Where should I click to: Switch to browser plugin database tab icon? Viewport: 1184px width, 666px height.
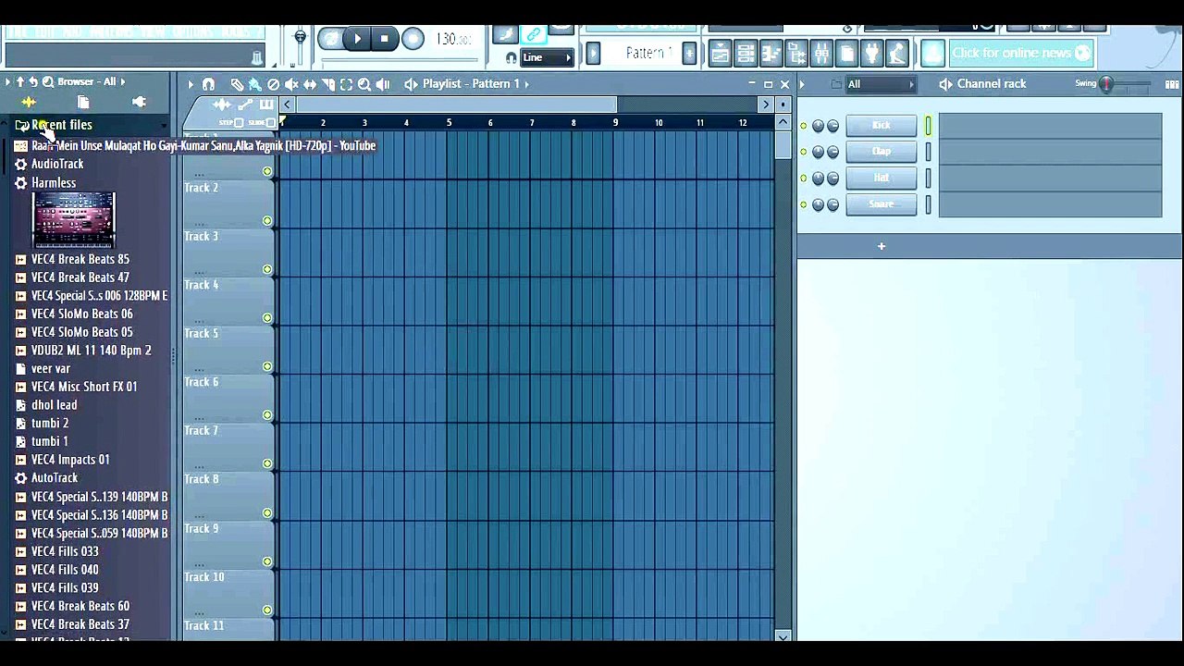140,103
